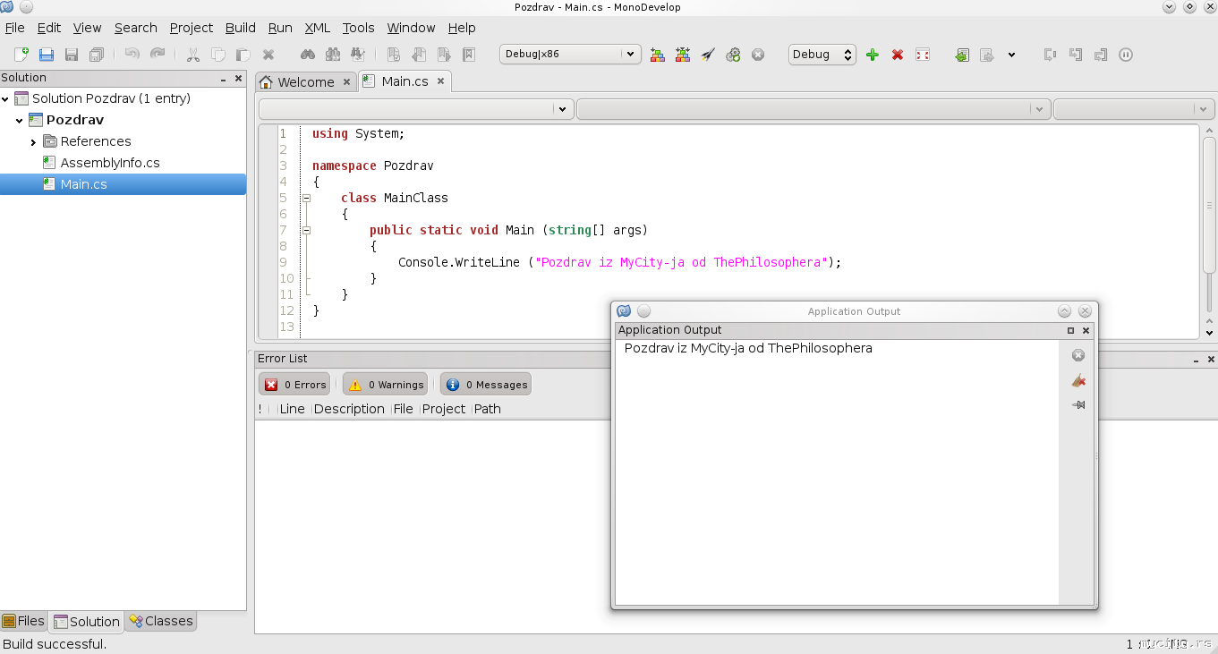Collapse the fold marker at Main method
The image size is (1218, 654).
click(306, 230)
